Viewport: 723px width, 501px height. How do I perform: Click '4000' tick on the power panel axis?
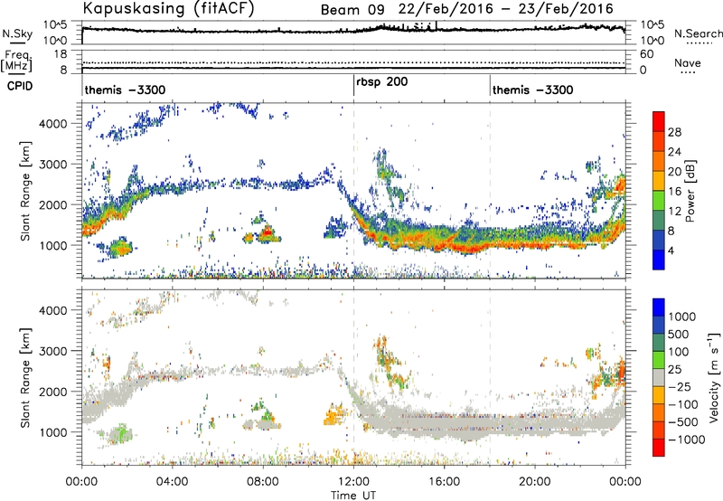pos(53,124)
